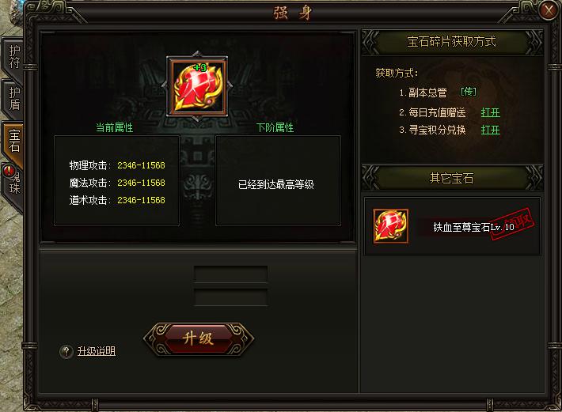Click the large red gem icon +3

pos(198,87)
